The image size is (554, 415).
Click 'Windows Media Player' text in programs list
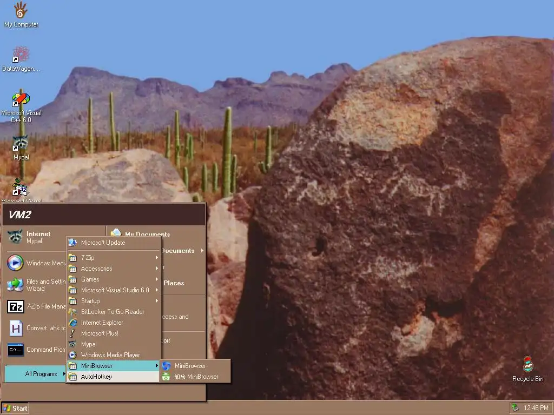(110, 355)
